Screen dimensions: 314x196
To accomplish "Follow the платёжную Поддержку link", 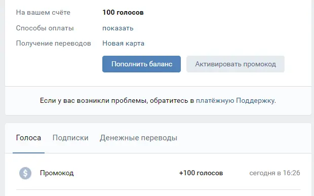I will click(x=235, y=100).
